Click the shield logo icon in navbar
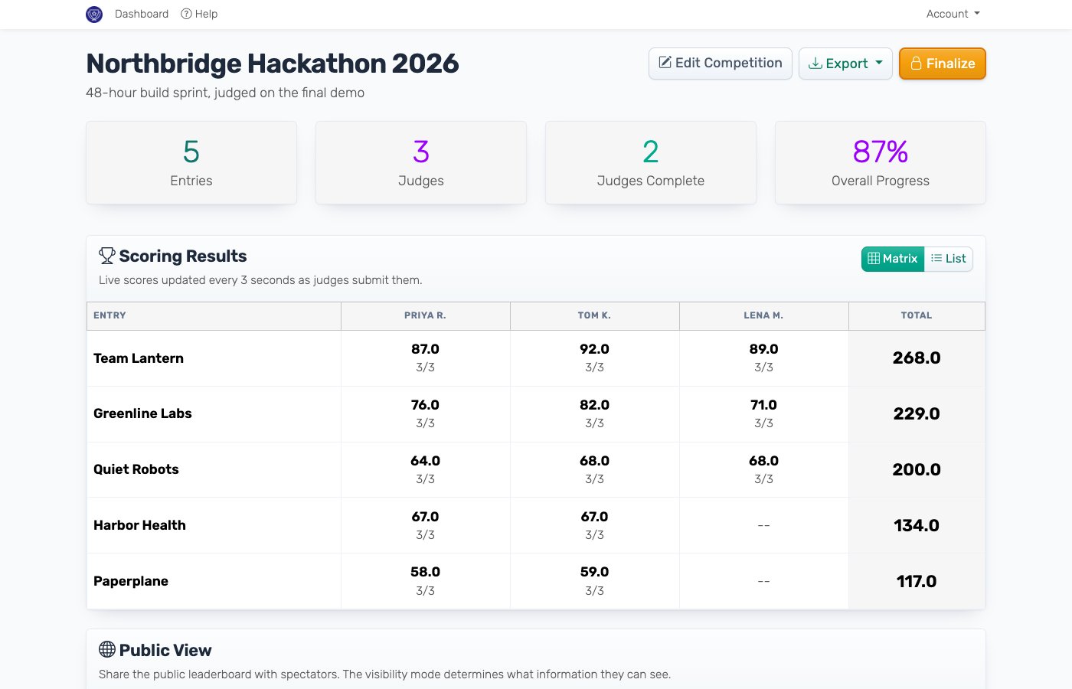Viewport: 1072px width, 689px height. pos(94,14)
